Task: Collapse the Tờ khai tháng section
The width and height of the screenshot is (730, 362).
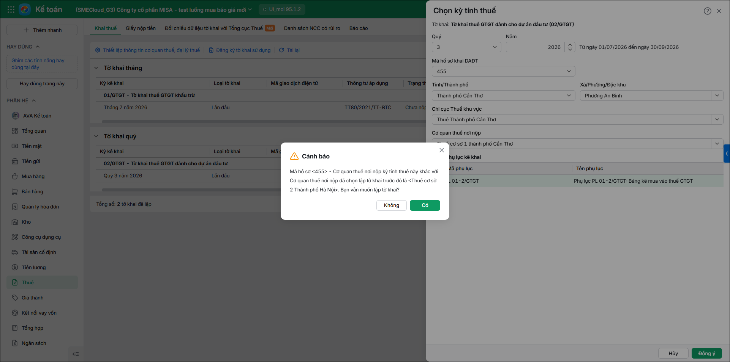Action: tap(96, 68)
